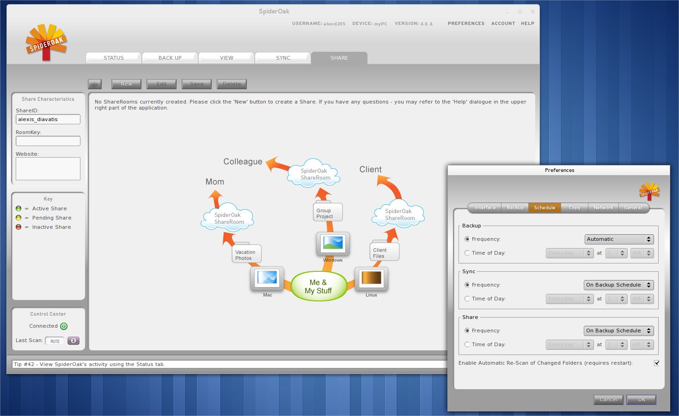Click the Save share button
Image resolution: width=679 pixels, height=416 pixels.
[x=196, y=84]
